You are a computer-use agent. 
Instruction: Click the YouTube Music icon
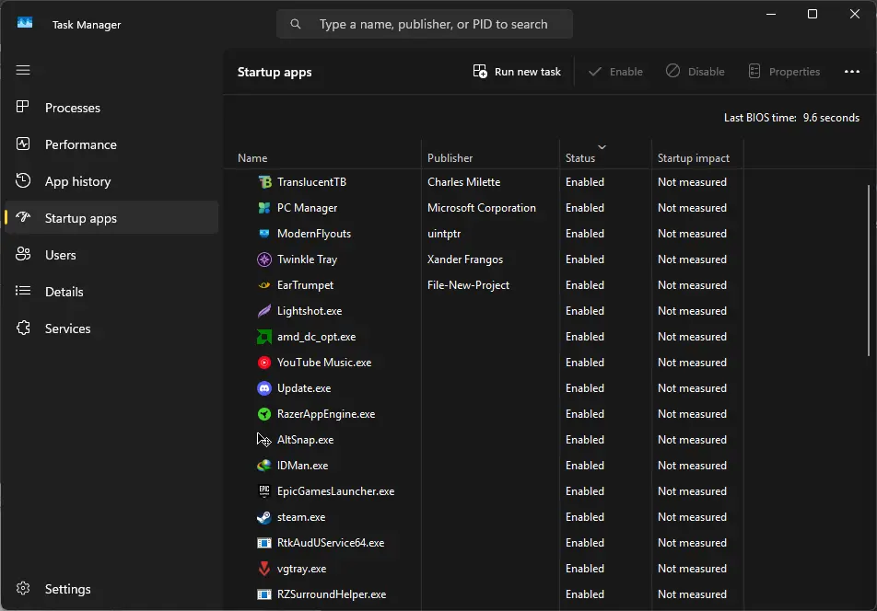264,363
